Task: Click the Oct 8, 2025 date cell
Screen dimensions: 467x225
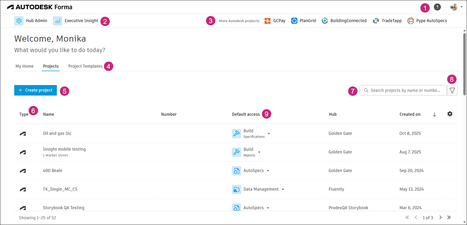Action: pyautogui.click(x=410, y=133)
